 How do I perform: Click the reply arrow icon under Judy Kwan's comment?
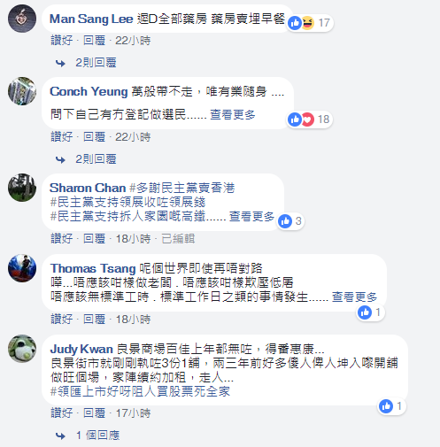[60, 435]
